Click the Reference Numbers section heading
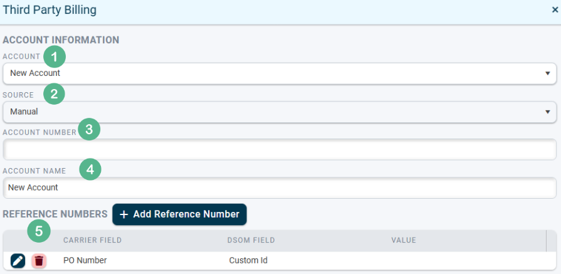 pyautogui.click(x=55, y=214)
